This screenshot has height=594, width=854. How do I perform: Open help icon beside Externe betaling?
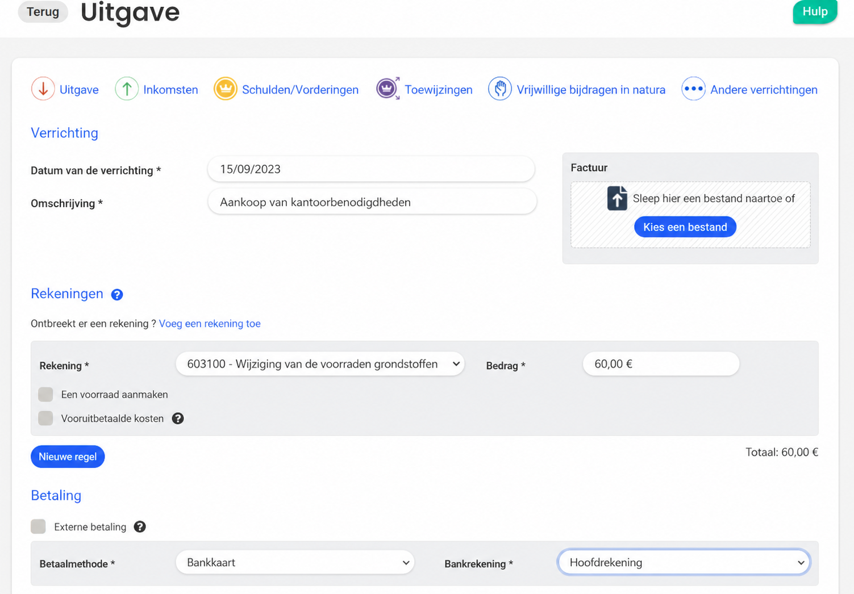140,527
